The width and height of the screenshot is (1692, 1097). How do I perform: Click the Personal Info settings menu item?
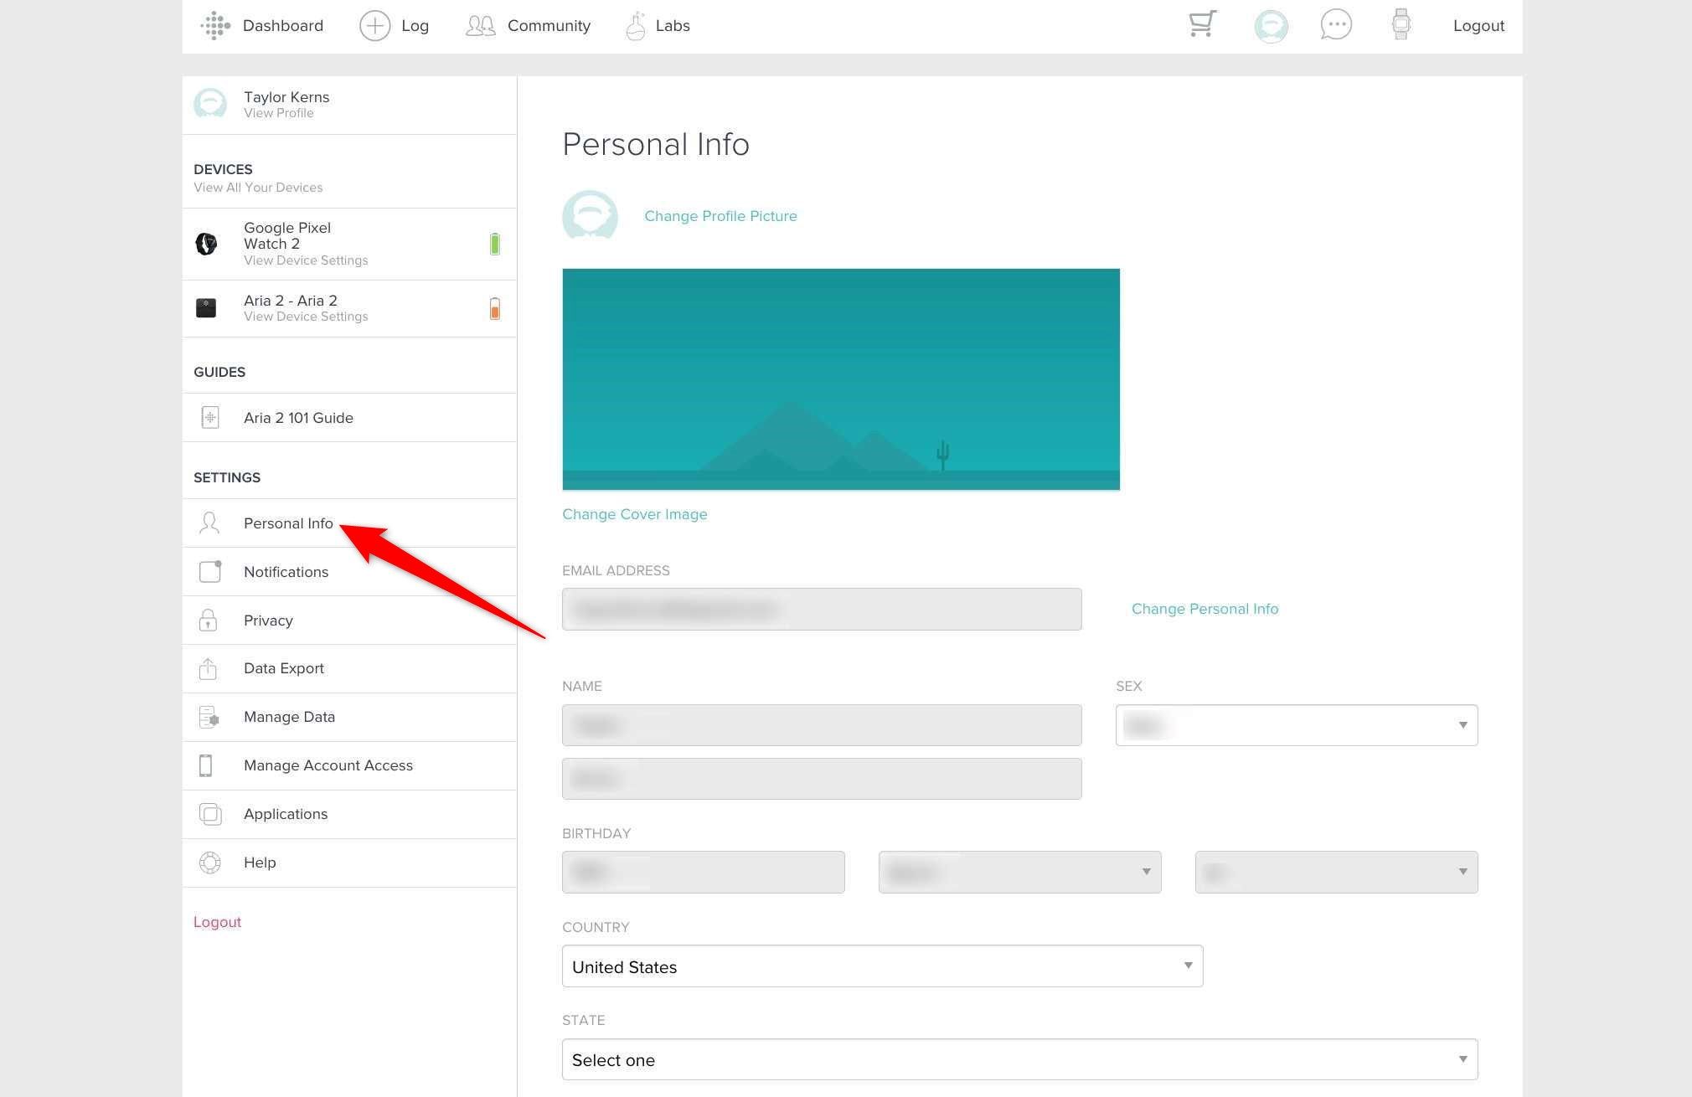(287, 523)
